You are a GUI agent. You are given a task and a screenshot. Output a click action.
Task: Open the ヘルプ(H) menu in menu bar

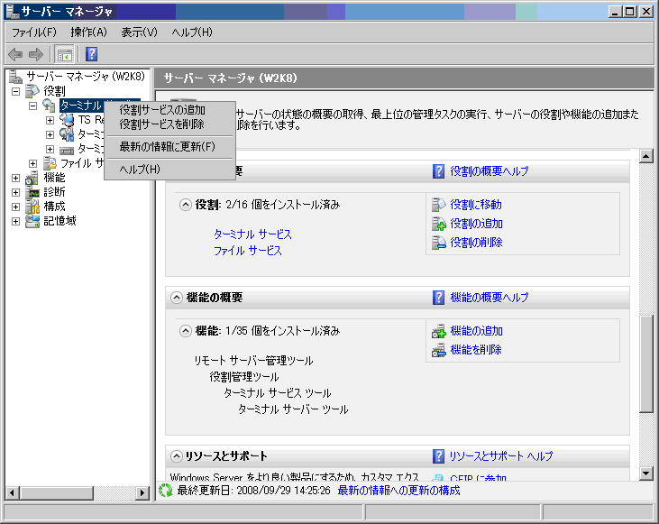(x=192, y=32)
